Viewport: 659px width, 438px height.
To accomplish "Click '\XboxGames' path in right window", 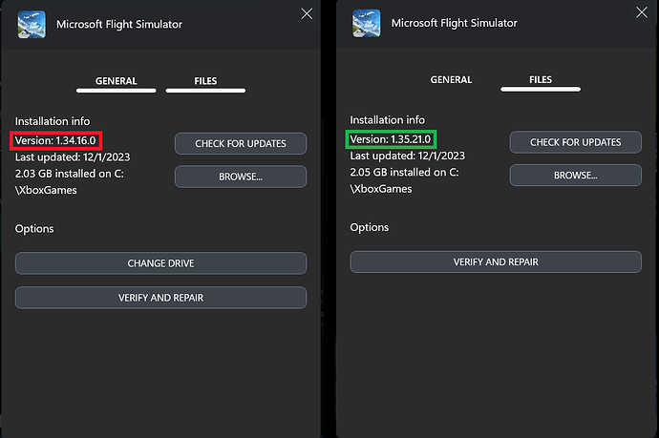I will click(x=381, y=189).
